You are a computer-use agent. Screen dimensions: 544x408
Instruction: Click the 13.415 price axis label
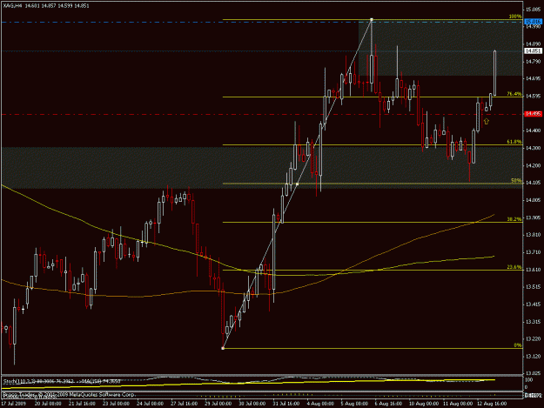pos(534,304)
